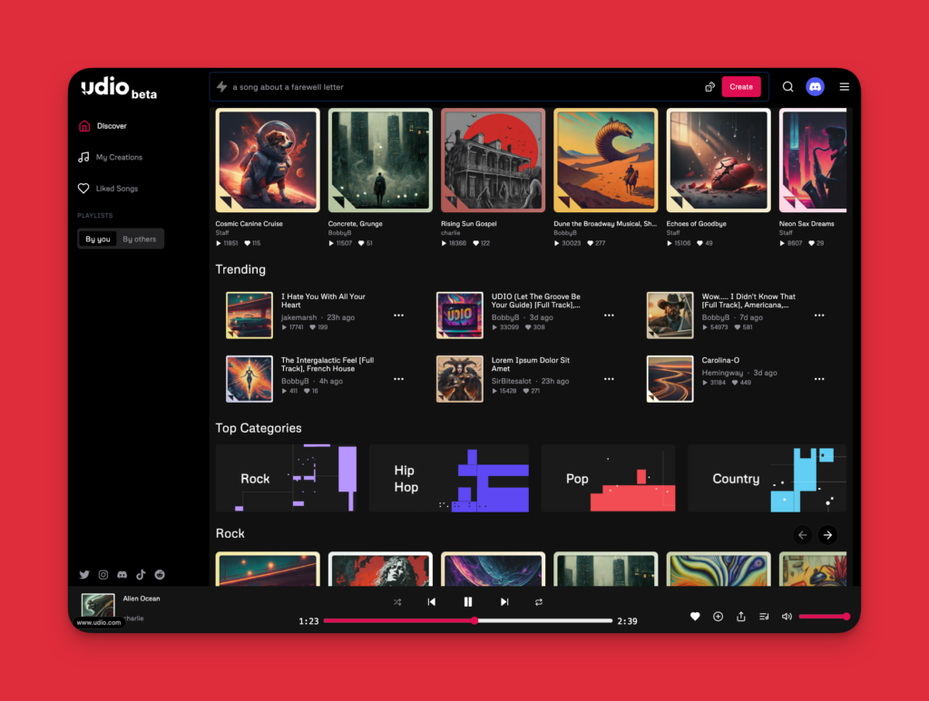Open options for I Hate You With All Your Heart
This screenshot has height=701, width=929.
(x=399, y=316)
